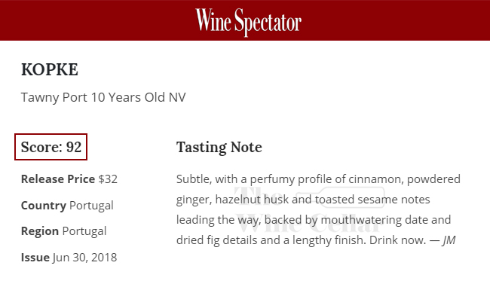Click the 'mouthwatering date' note text

tap(361, 220)
